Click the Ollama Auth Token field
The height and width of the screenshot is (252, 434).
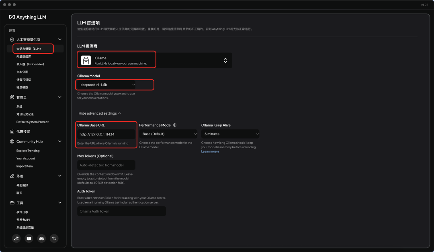121,211
